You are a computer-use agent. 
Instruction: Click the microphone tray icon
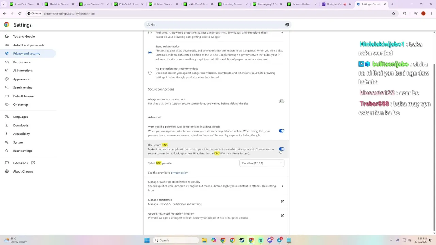[x=398, y=240]
